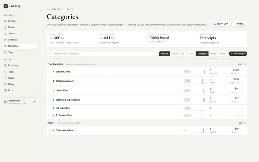Sort categories A–Z
Viewport: 259px width, 162px height.
coord(182,54)
